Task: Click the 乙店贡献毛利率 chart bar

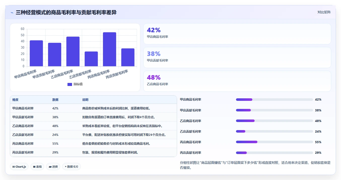Action: click(x=91, y=59)
